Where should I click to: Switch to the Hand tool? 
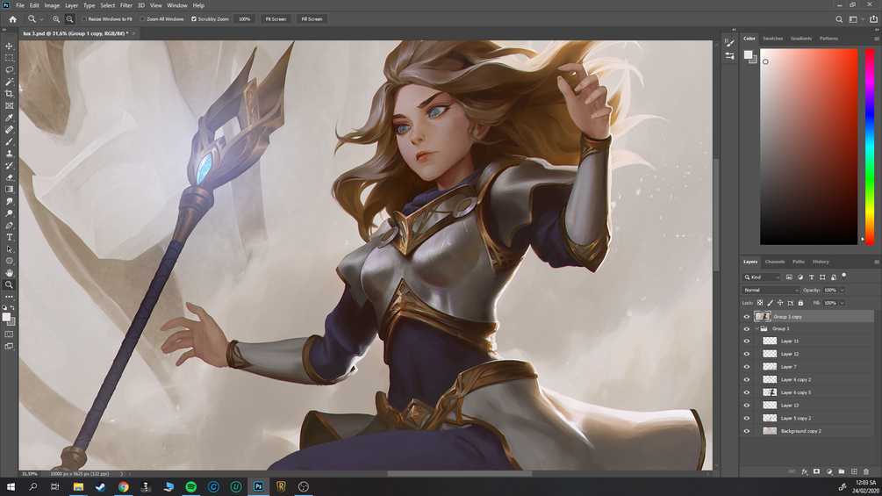click(x=9, y=273)
